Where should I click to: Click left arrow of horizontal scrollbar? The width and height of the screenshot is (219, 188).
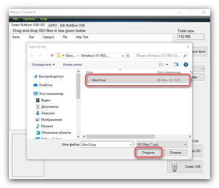[84, 136]
